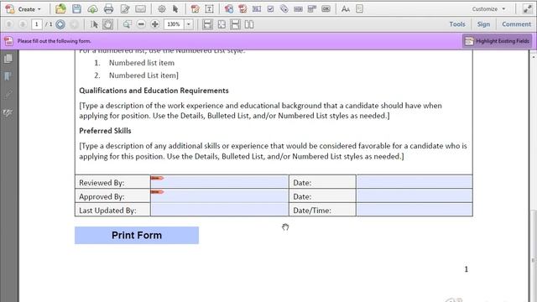Open the Comment pane
537x302 pixels.
pyautogui.click(x=516, y=24)
